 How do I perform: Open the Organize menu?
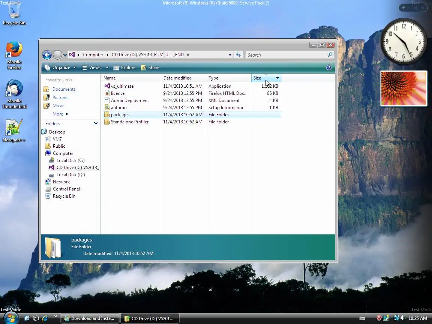60,67
